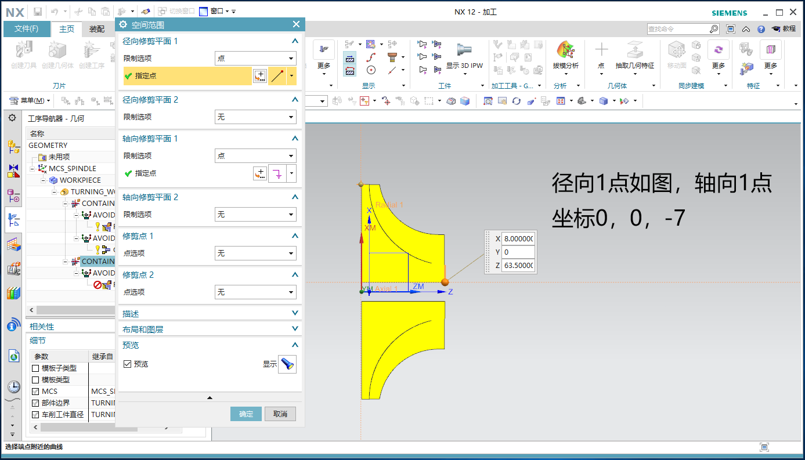Open the 文件(F) menu

point(27,29)
